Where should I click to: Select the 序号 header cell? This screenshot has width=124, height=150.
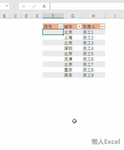click(53, 26)
